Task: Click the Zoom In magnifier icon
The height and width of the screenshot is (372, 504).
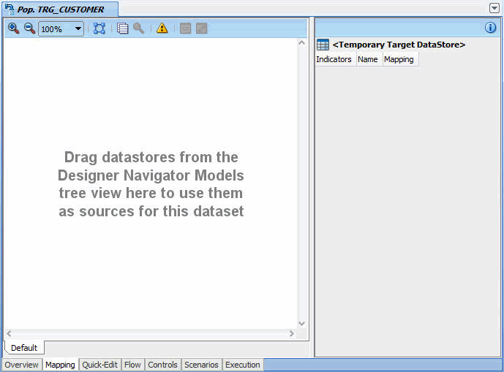Action: click(x=13, y=29)
